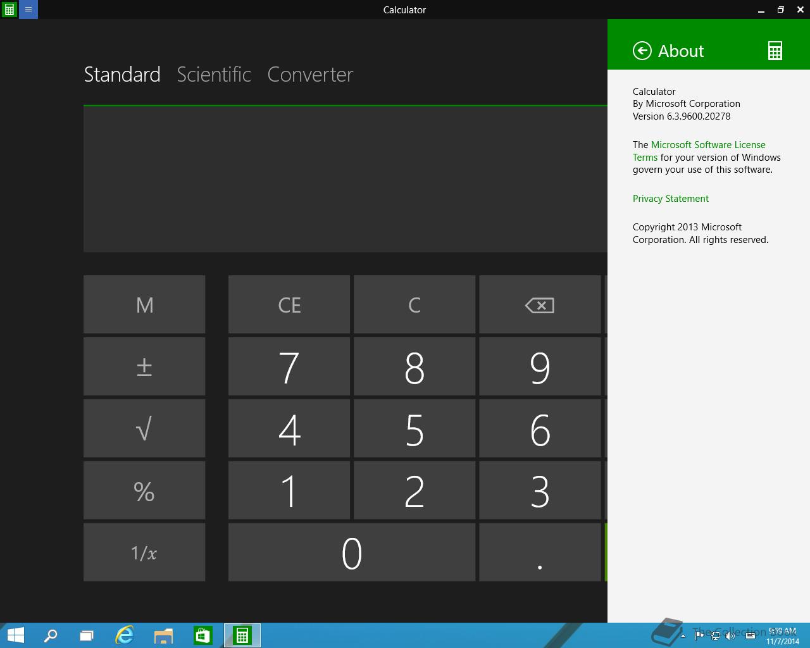Click the 'By Microsoft Corporation' text
Image resolution: width=810 pixels, height=648 pixels.
tap(687, 104)
